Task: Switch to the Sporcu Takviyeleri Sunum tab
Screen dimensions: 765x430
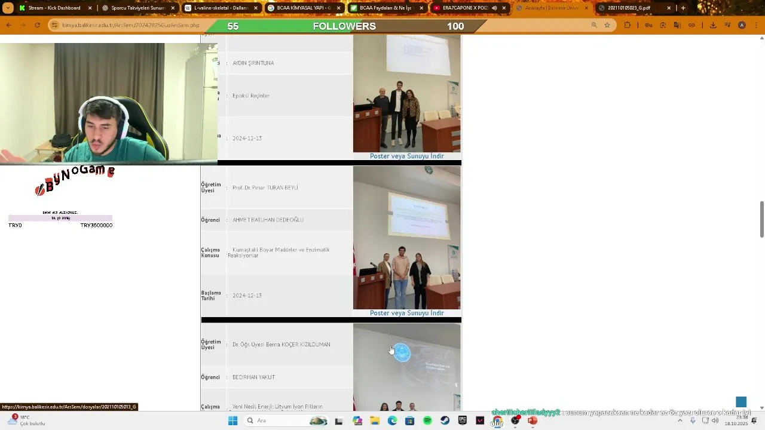Action: [x=137, y=8]
